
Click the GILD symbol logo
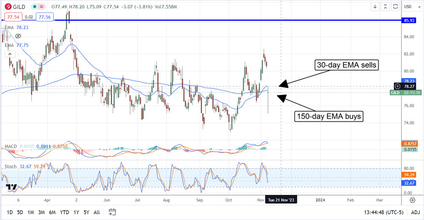coord(8,6)
